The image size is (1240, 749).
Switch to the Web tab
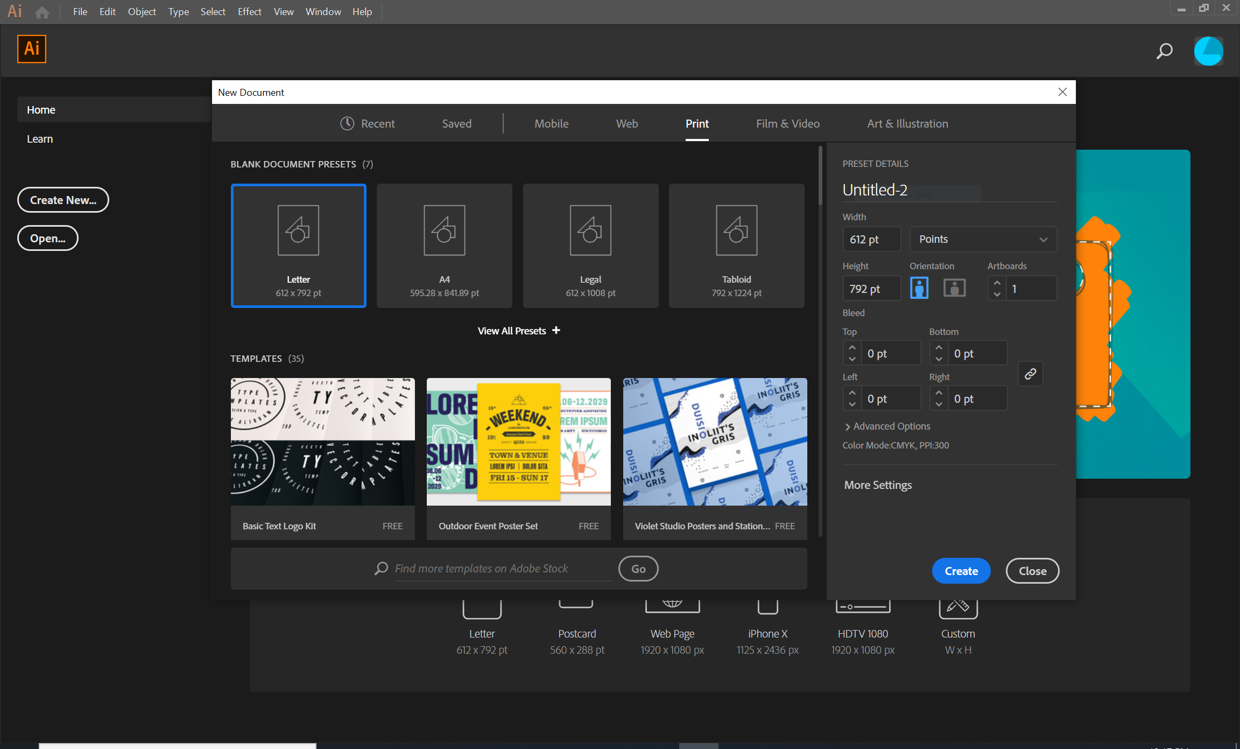pos(626,123)
